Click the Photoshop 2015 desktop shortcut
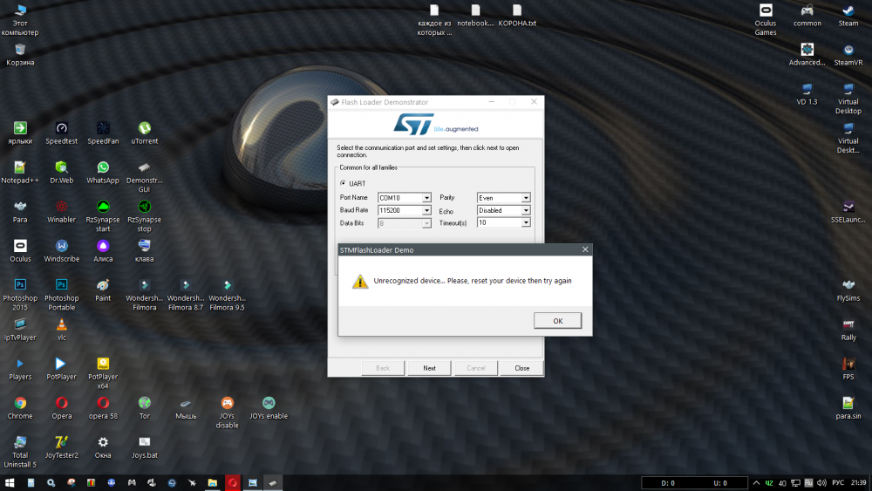Viewport: 872px width, 491px height. point(20,285)
